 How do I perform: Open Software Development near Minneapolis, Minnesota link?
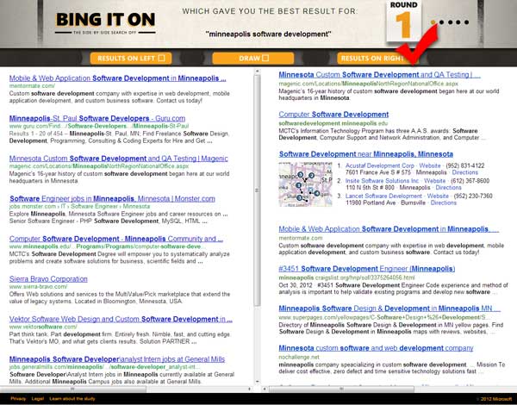tap(366, 154)
